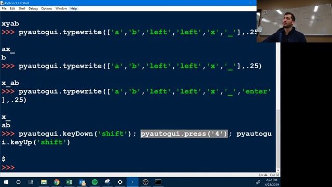Click the system tray network icon
Viewport: 332px width, 187px height.
point(258,182)
